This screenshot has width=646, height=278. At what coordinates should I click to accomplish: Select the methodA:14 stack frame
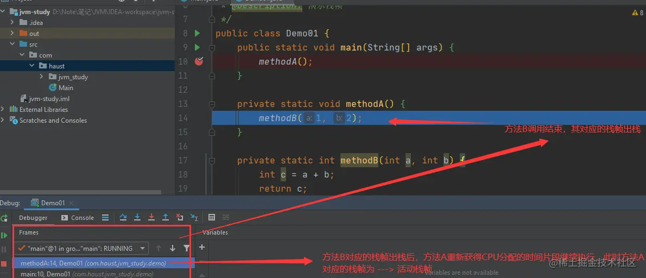104,263
